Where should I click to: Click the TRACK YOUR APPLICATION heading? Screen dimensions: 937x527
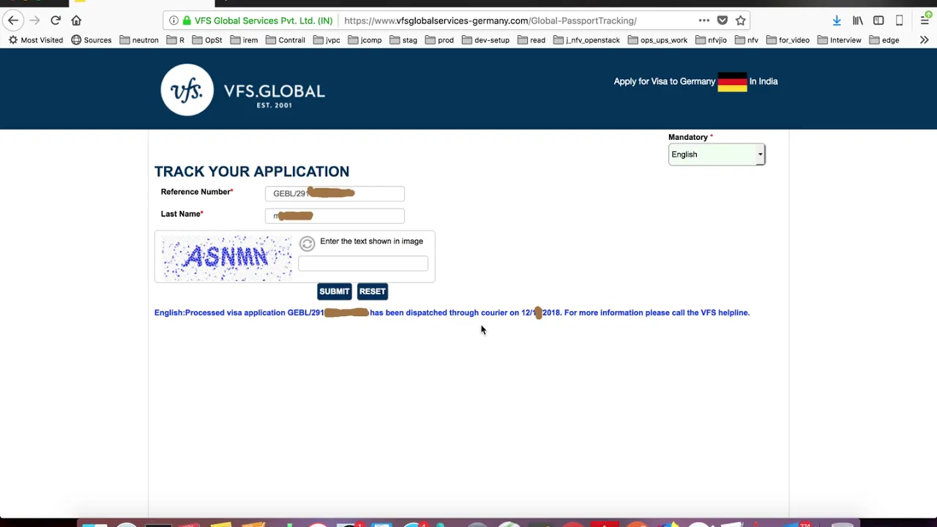click(252, 171)
